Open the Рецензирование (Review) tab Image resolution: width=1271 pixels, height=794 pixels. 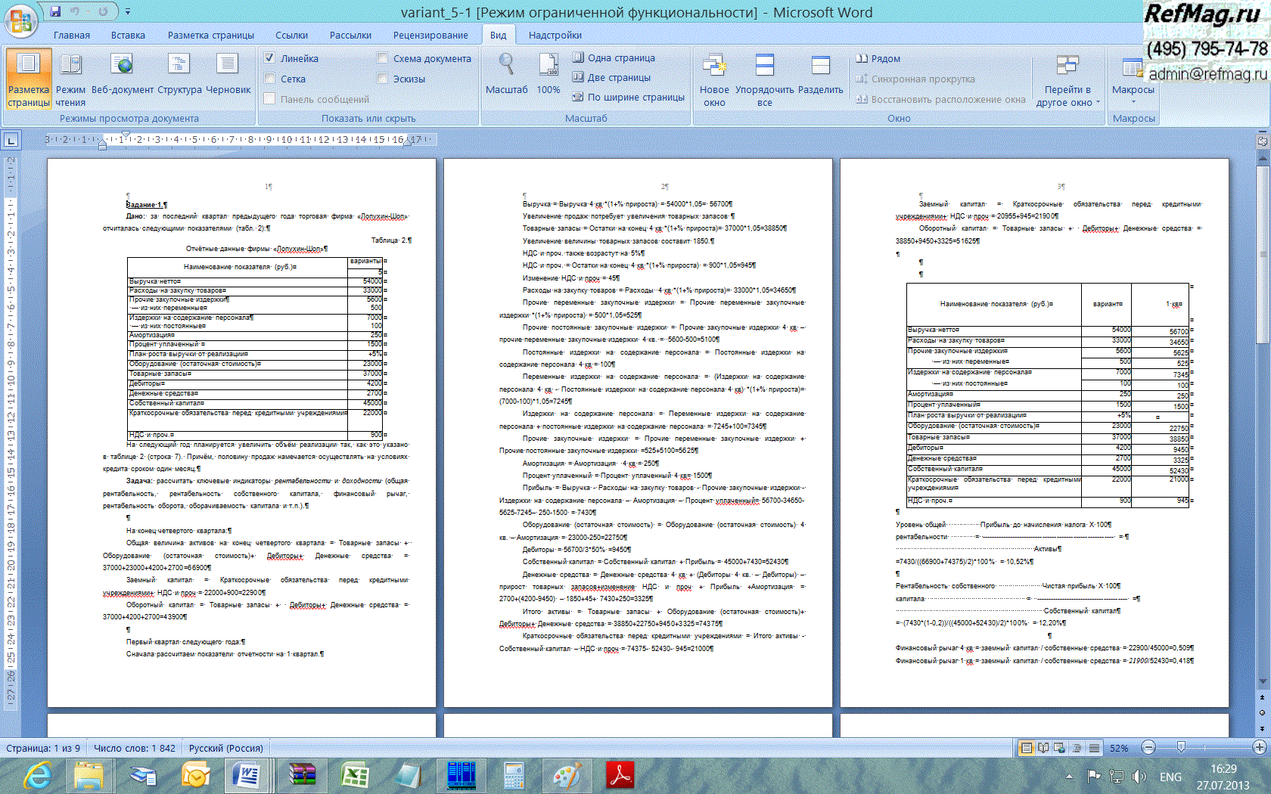coord(430,35)
